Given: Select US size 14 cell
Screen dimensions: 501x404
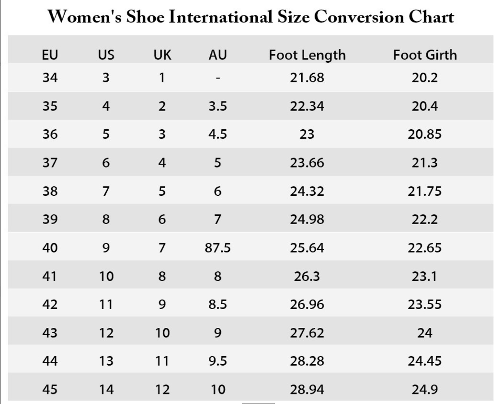Looking at the screenshot, I should (x=106, y=390).
